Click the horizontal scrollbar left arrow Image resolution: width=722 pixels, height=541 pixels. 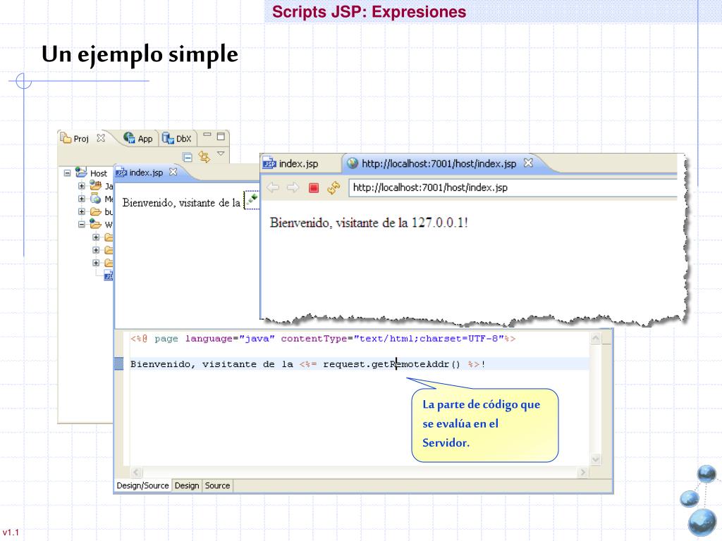pyautogui.click(x=136, y=472)
